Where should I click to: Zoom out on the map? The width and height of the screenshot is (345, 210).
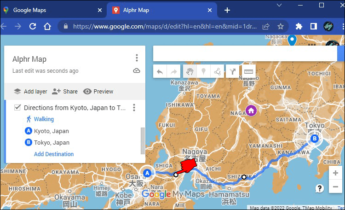pos(335,187)
